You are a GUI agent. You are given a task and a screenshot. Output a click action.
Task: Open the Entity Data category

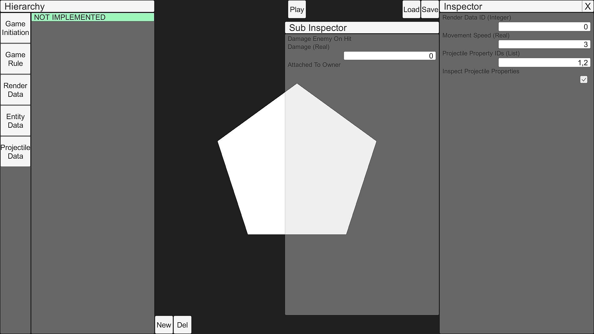(15, 121)
